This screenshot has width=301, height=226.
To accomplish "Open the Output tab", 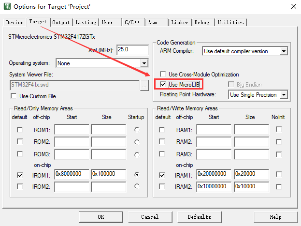I will pyautogui.click(x=61, y=22).
